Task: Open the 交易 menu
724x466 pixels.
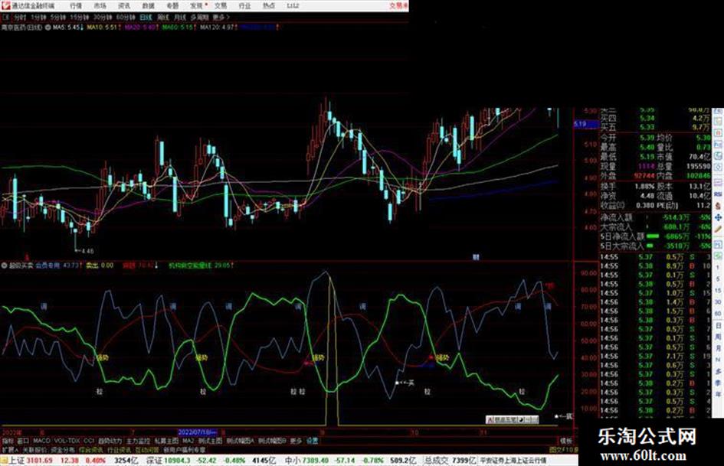Action: (x=221, y=6)
